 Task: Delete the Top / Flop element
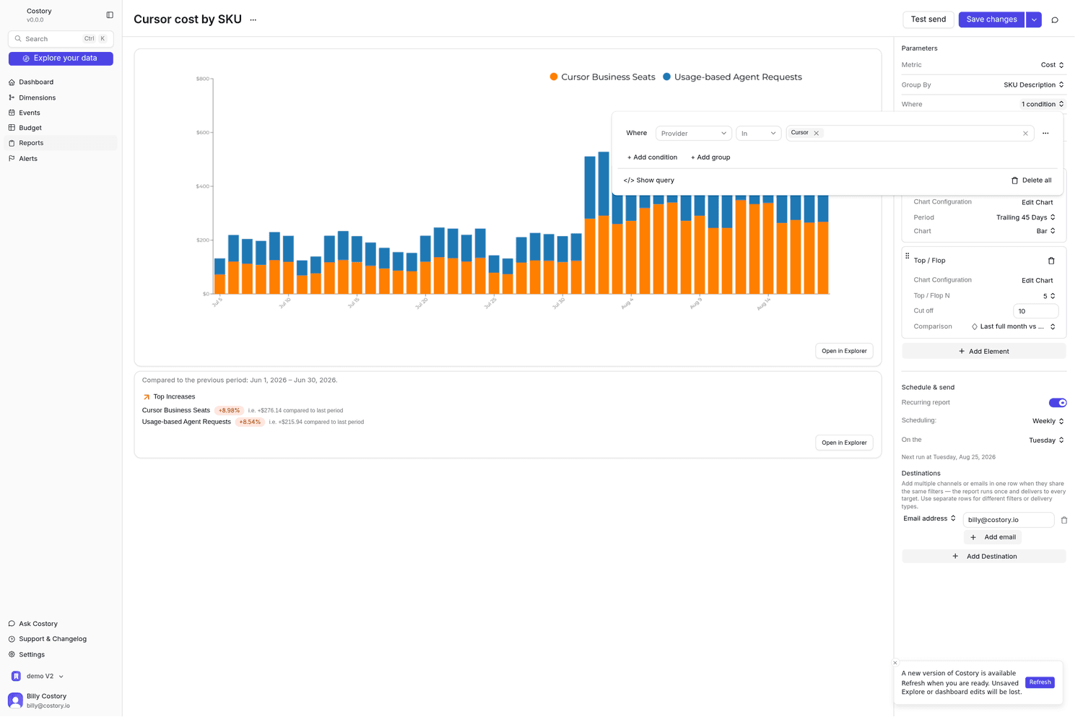tap(1051, 261)
